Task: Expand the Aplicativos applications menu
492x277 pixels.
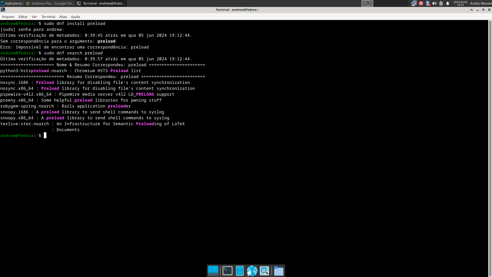Action: (12, 3)
